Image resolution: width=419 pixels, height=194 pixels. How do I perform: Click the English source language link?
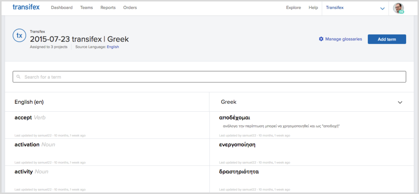[113, 47]
